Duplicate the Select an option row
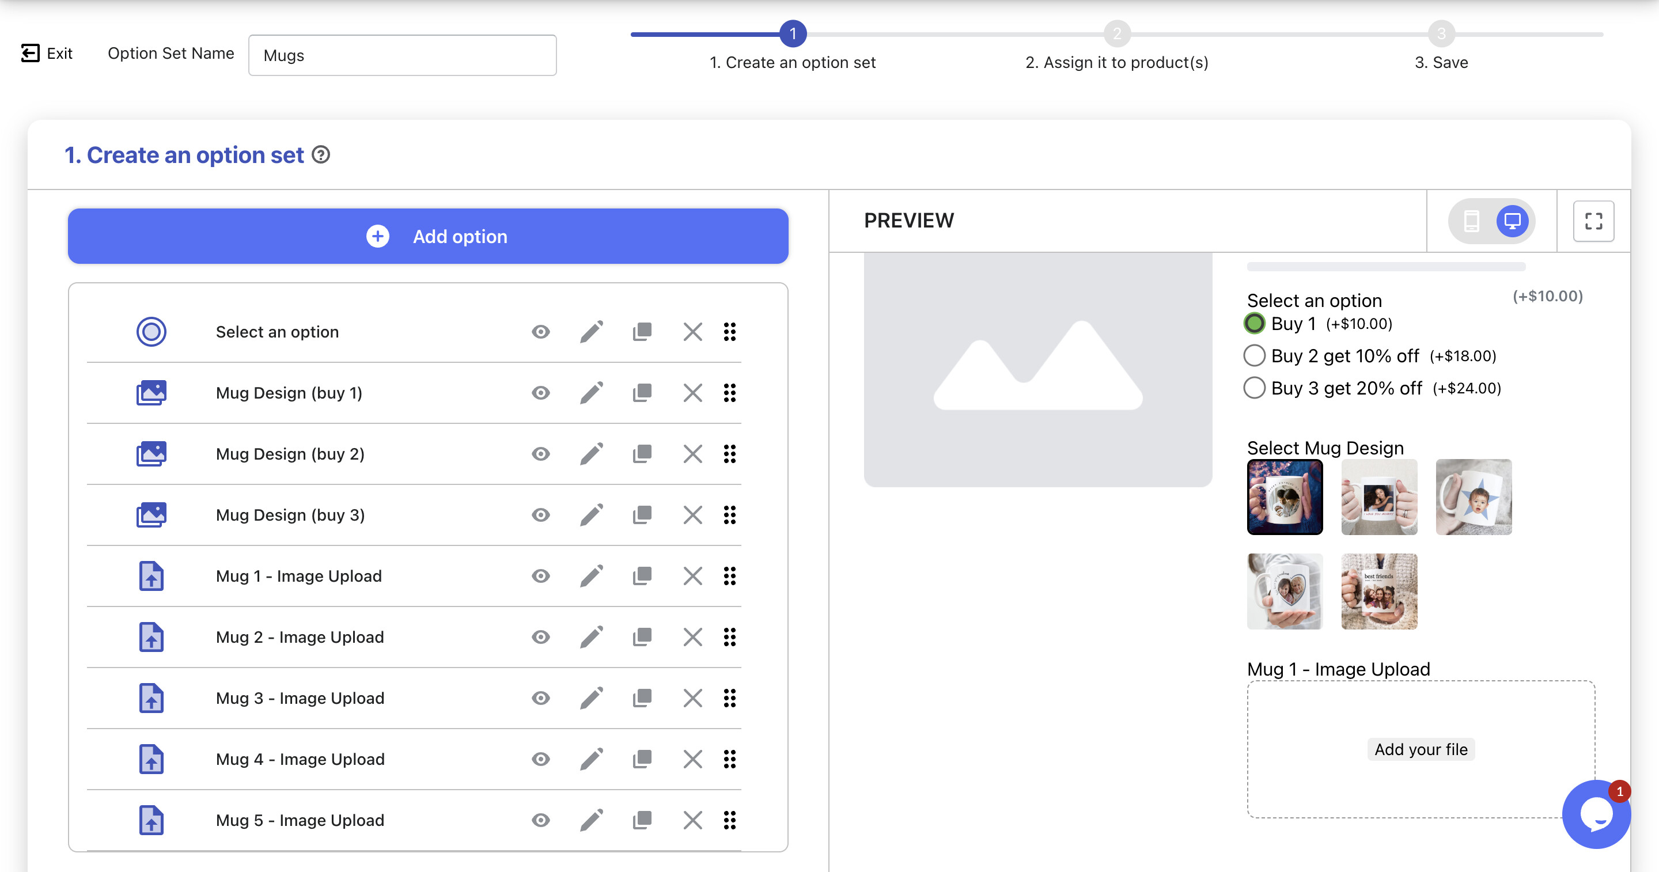Screen dimensions: 1659x872 tap(642, 332)
